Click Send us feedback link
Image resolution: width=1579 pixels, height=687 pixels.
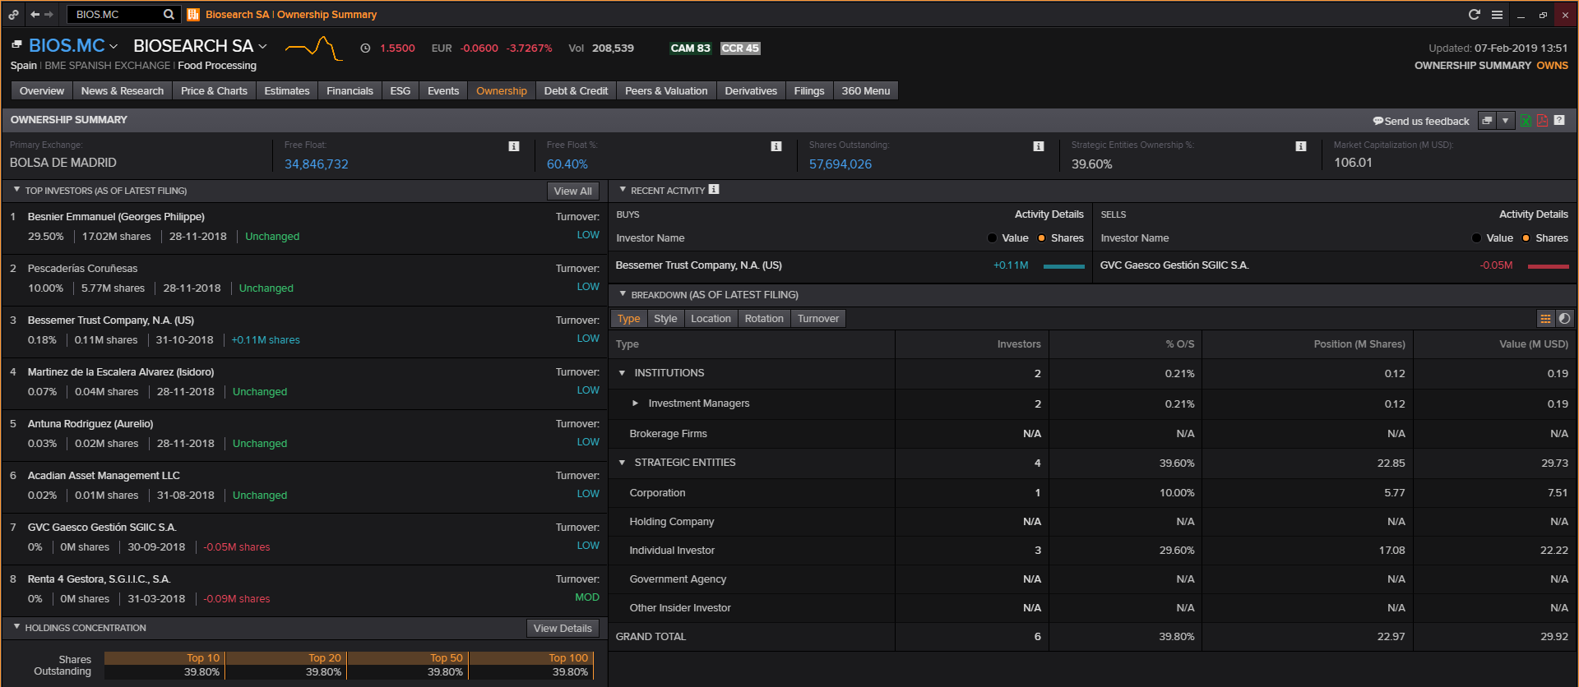(x=1425, y=122)
